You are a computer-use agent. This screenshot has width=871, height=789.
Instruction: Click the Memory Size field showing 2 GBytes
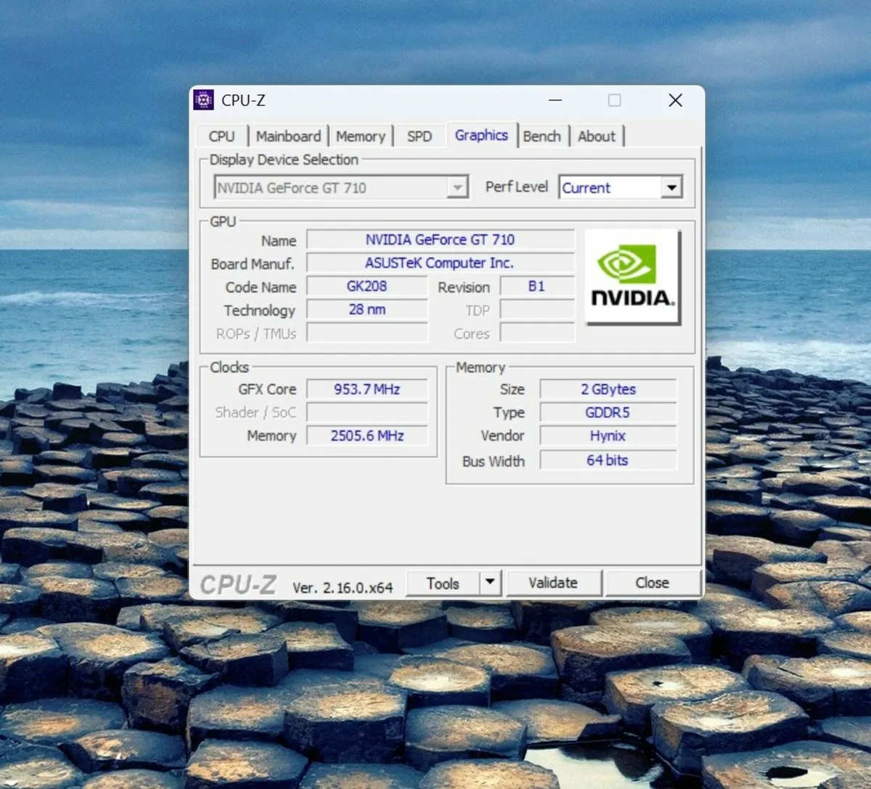click(x=608, y=389)
